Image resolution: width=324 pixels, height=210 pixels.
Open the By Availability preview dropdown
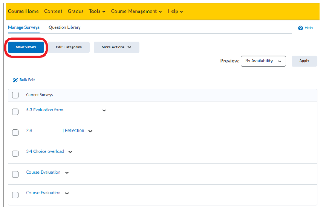pos(263,61)
